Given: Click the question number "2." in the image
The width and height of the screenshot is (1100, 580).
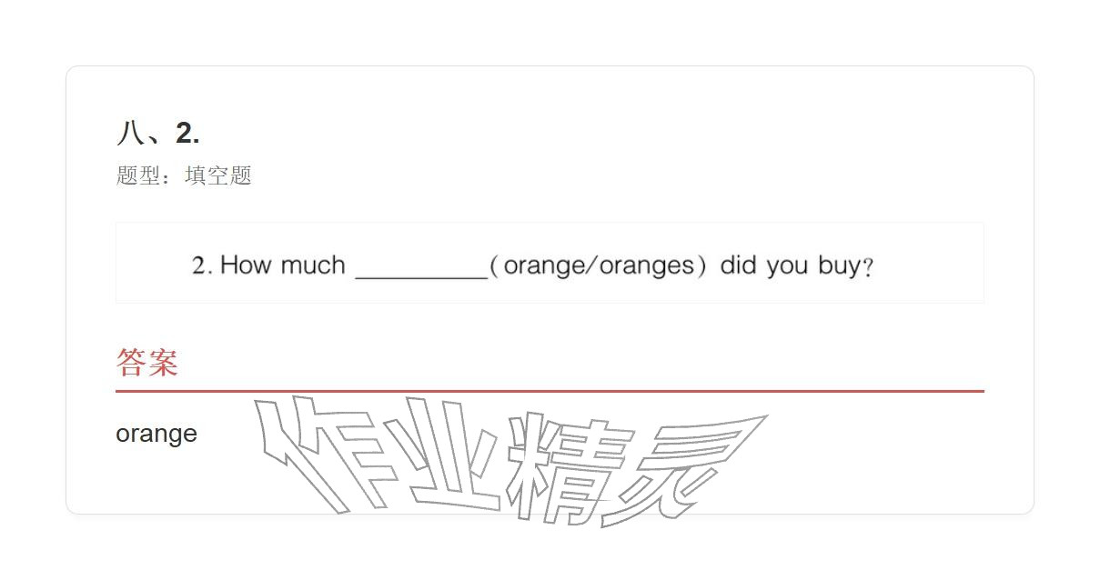Looking at the screenshot, I should [202, 265].
